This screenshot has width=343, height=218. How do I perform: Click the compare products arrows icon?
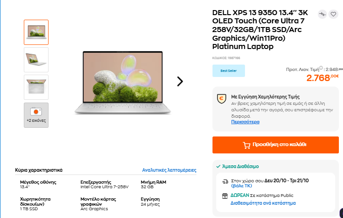[x=322, y=14]
